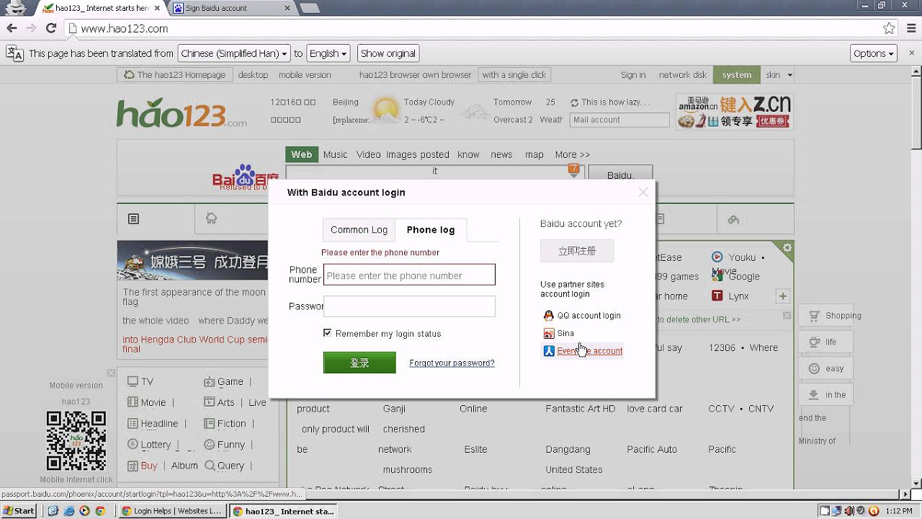Click into the password field
This screenshot has height=519, width=922.
[x=409, y=306]
